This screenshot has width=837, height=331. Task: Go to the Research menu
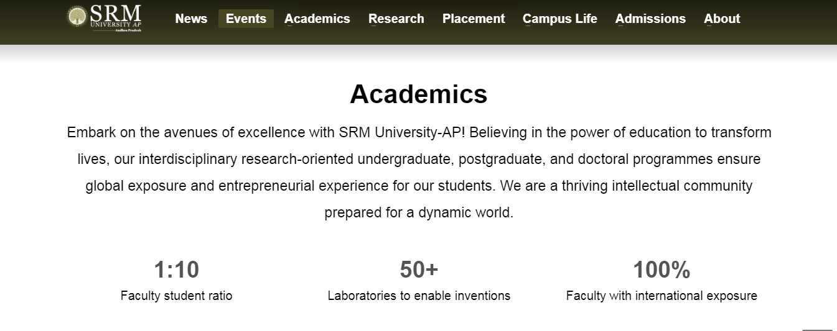(x=396, y=19)
